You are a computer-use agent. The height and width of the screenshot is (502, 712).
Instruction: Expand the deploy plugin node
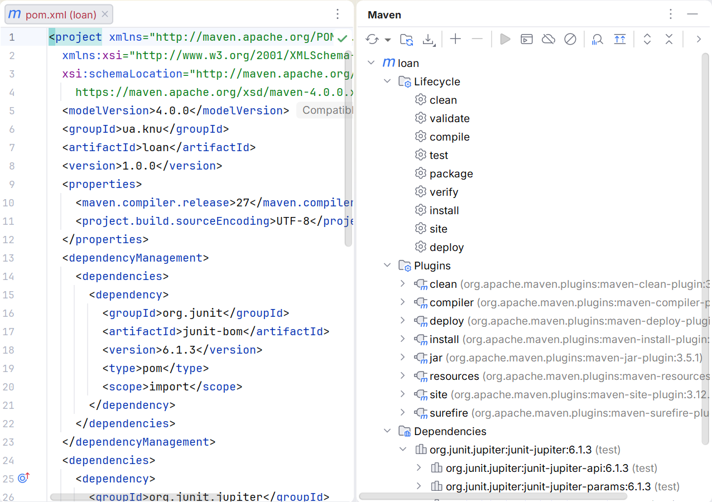(403, 321)
